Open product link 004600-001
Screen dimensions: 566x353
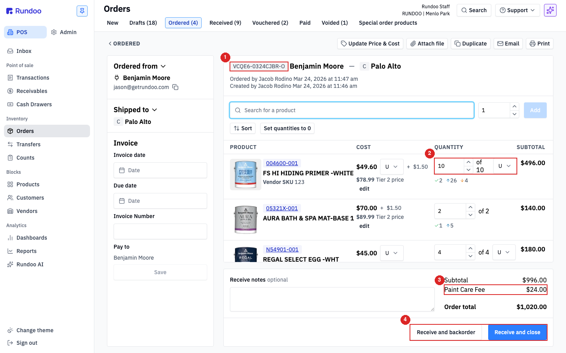point(282,163)
